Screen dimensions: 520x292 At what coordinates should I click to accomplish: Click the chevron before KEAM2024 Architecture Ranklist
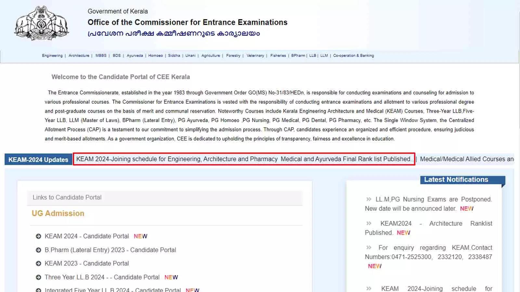click(369, 224)
